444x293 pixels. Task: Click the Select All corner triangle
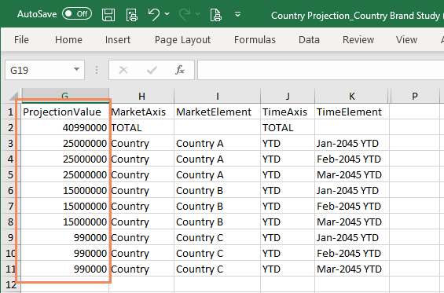[x=13, y=96]
